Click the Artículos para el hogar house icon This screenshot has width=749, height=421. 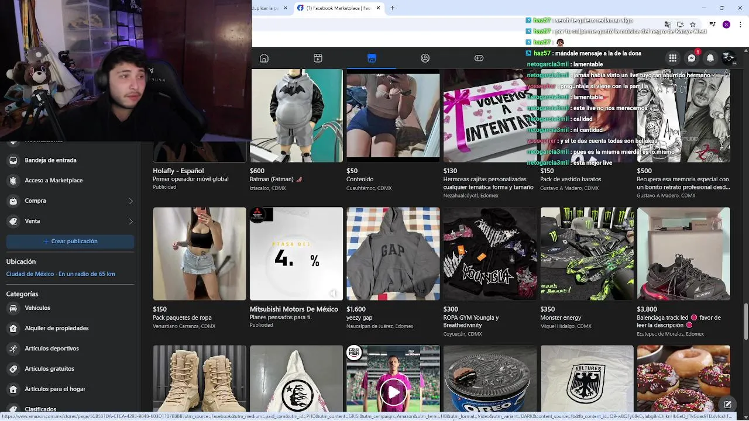pos(13,389)
